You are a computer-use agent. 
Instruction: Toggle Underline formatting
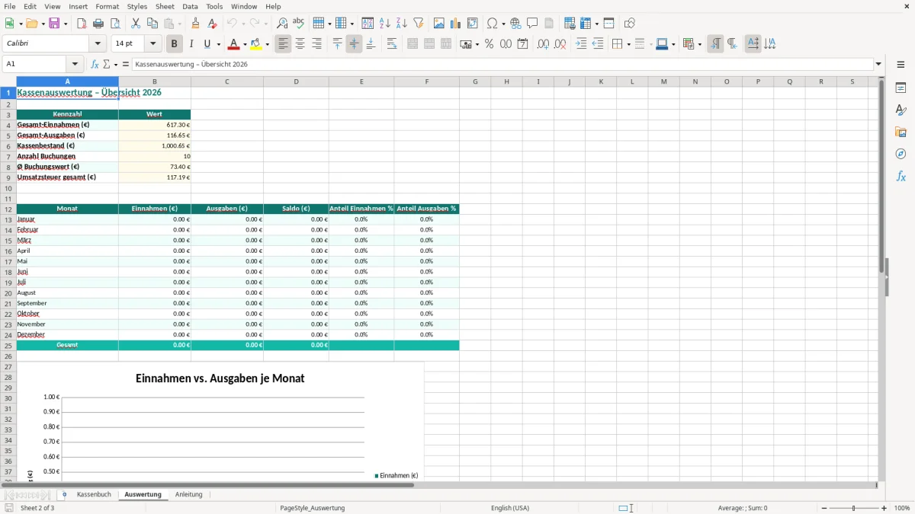click(x=207, y=44)
